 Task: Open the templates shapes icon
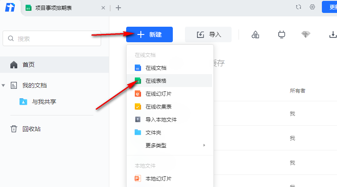coord(255,34)
